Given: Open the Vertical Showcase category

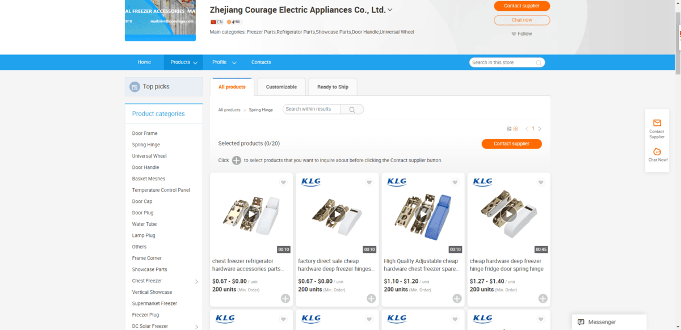Looking at the screenshot, I should click(x=152, y=293).
